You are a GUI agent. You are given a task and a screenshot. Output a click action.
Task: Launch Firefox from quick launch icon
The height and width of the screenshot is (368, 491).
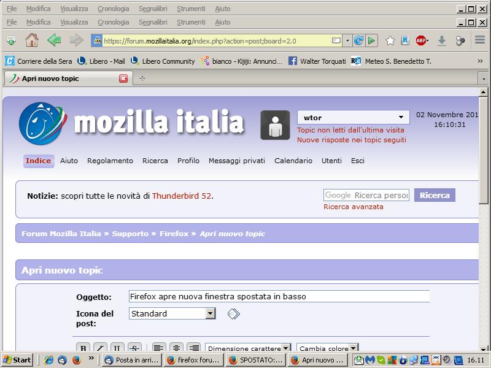click(x=76, y=360)
